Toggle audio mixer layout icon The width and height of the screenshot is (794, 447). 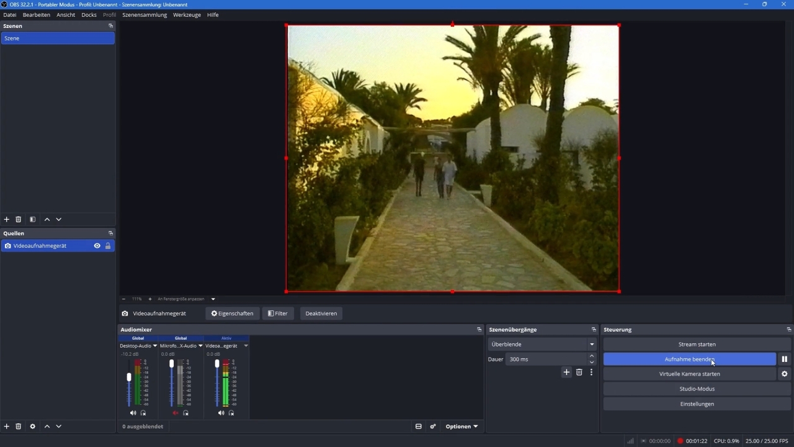pos(419,427)
